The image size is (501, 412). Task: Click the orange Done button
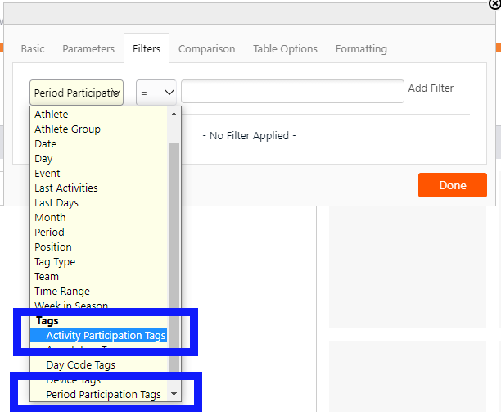[x=453, y=185]
